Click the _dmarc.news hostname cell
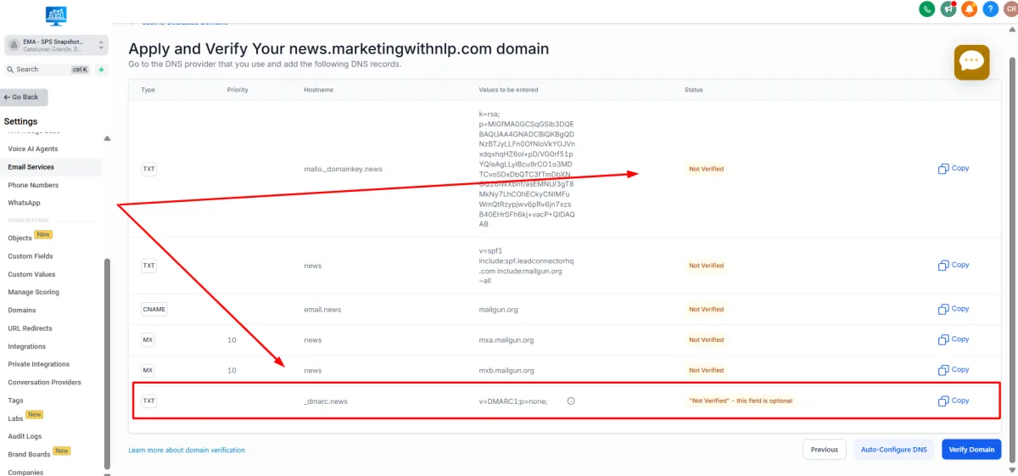1018x476 pixels. 326,400
